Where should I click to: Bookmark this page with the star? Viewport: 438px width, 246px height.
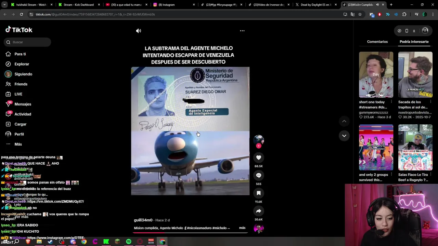[360, 14]
